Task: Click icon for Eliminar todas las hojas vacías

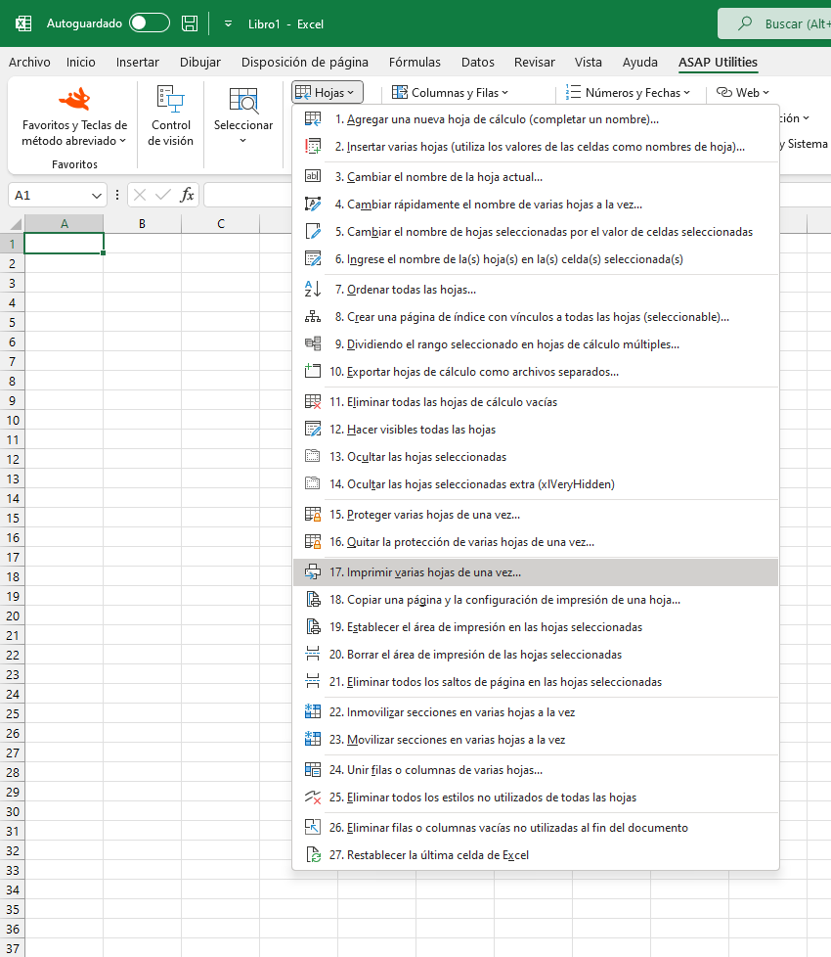Action: click(x=313, y=401)
